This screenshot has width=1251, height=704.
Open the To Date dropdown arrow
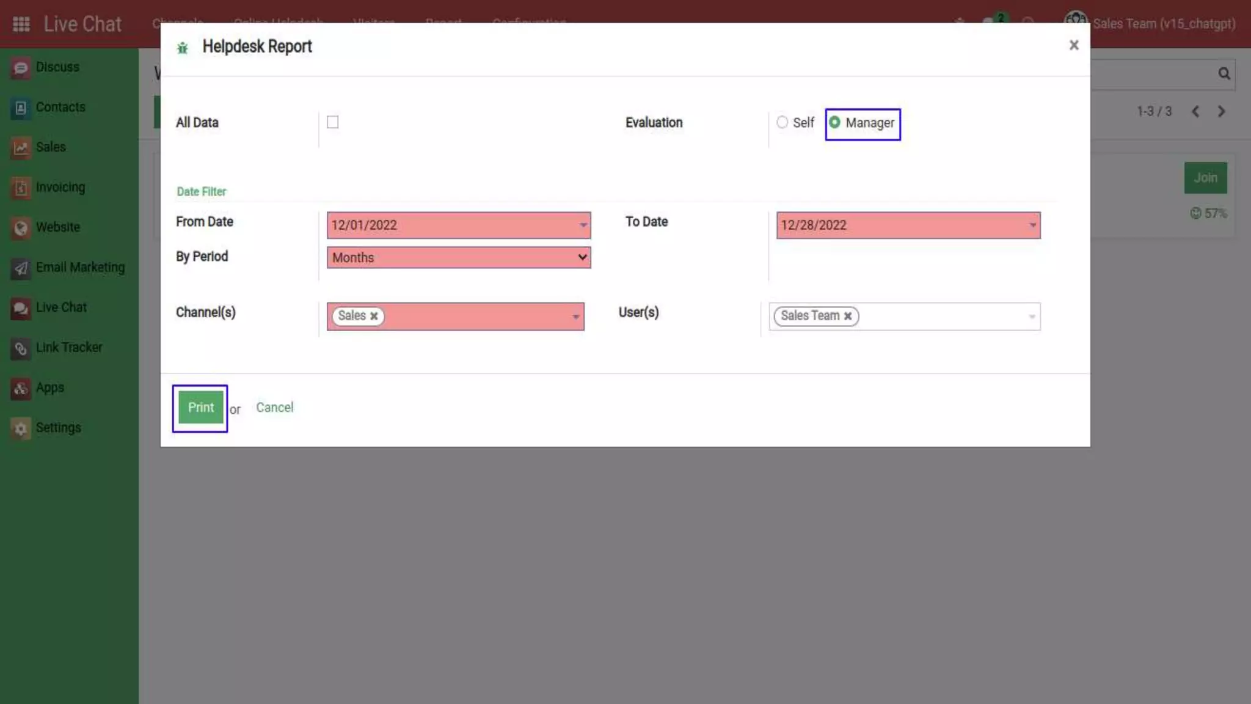pyautogui.click(x=1032, y=226)
